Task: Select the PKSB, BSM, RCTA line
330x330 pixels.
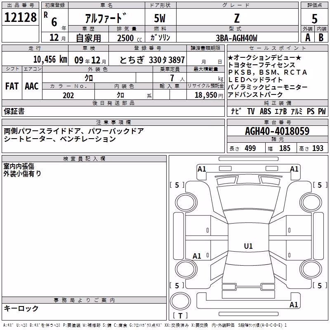Action: click(267, 72)
